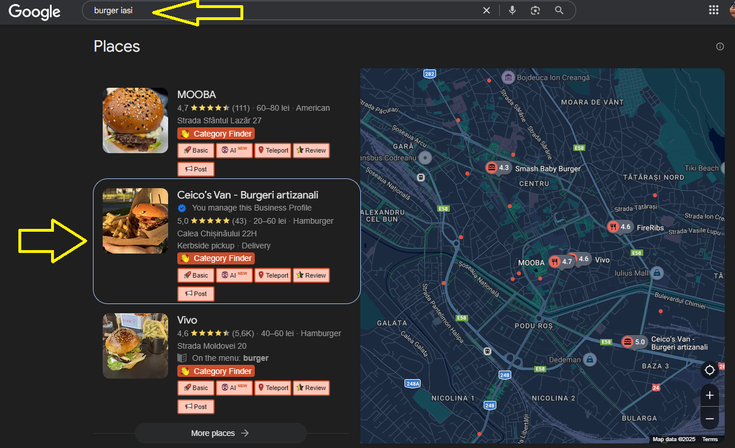Click Review button for MOOBA

(x=312, y=150)
